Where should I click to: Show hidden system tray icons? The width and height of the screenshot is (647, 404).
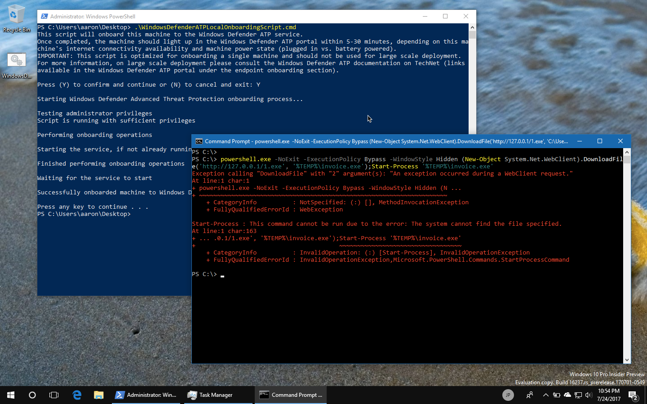click(545, 395)
